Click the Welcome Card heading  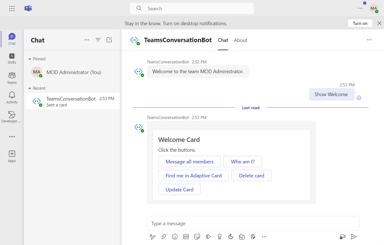179,140
